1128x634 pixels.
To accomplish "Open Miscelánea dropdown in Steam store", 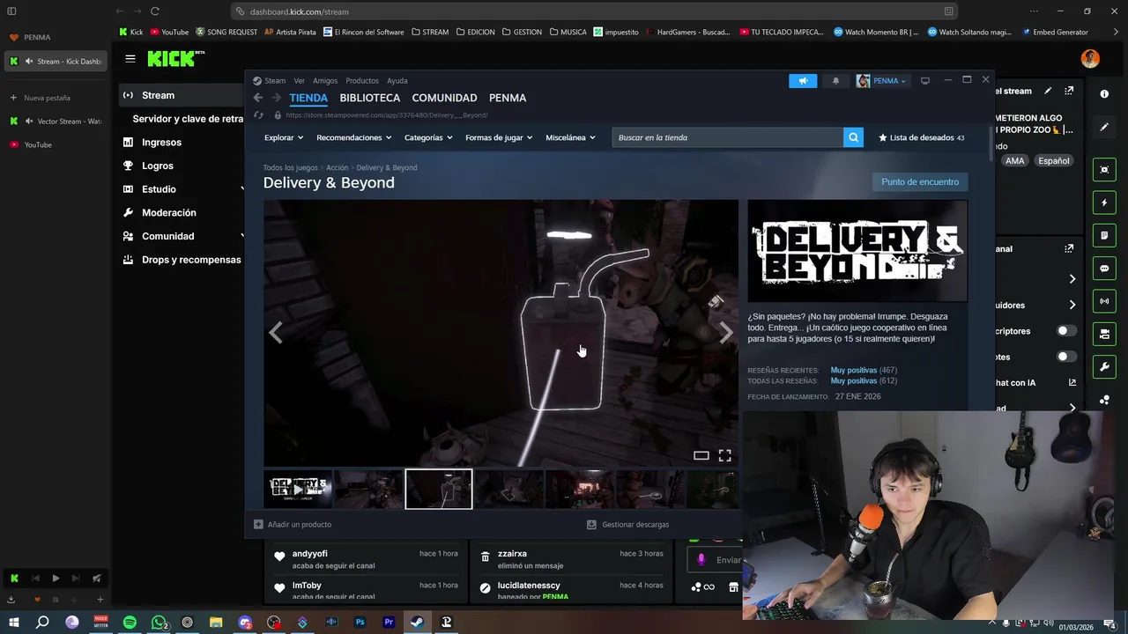I will (570, 137).
